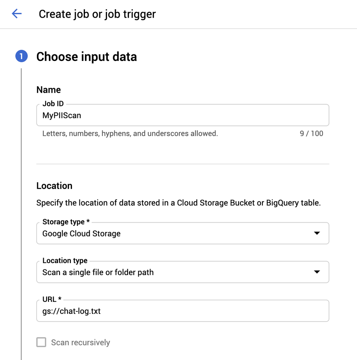Enable the Scan recursively checkbox
Image resolution: width=357 pixels, height=360 pixels.
tap(41, 342)
